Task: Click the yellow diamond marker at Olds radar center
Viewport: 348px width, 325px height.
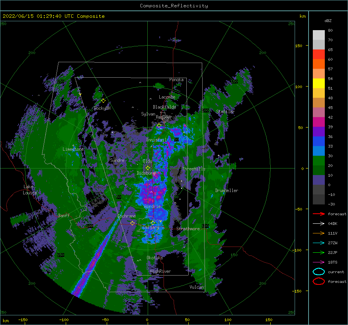Action: (x=148, y=168)
